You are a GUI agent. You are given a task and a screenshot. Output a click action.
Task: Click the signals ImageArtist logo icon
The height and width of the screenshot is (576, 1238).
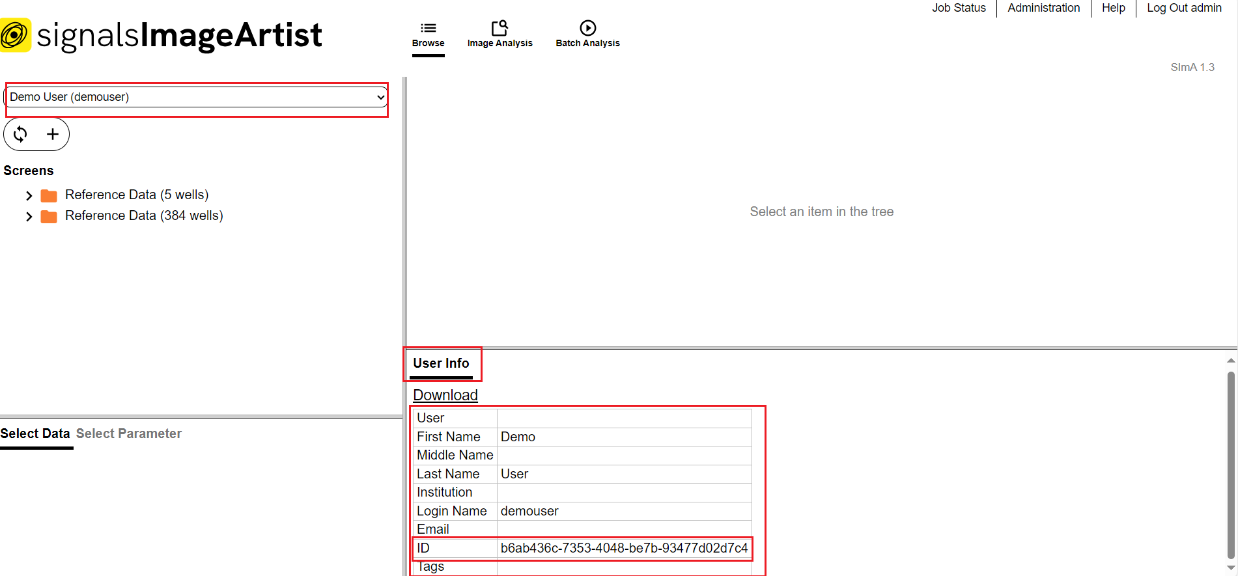click(x=15, y=35)
